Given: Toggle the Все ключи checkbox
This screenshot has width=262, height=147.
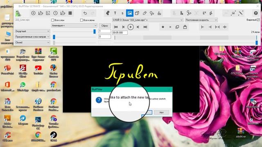Looking at the screenshot, I should [x=81, y=20].
